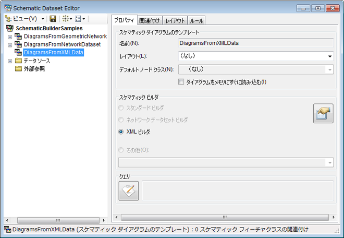Open the レイアウト(L) dropdown
344x238 pixels.
click(x=256, y=56)
